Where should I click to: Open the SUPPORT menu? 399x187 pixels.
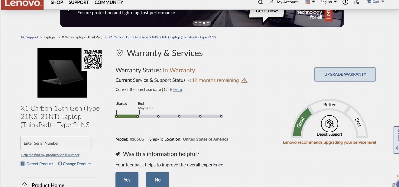pyautogui.click(x=79, y=2)
